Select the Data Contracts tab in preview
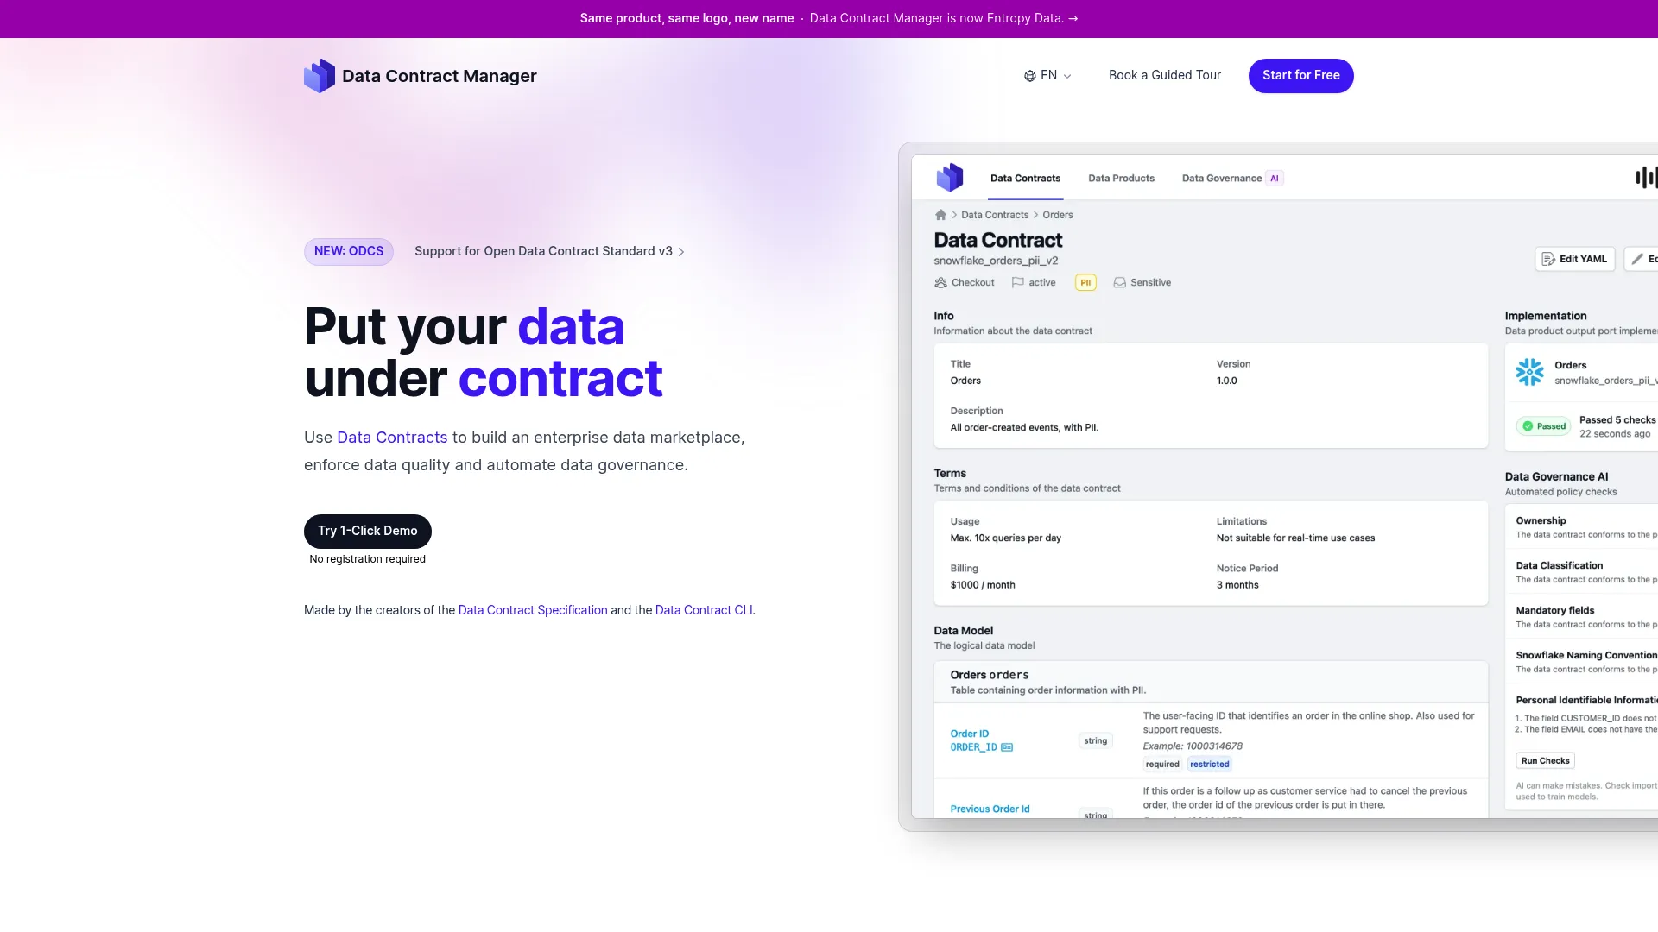 pyautogui.click(x=1025, y=179)
